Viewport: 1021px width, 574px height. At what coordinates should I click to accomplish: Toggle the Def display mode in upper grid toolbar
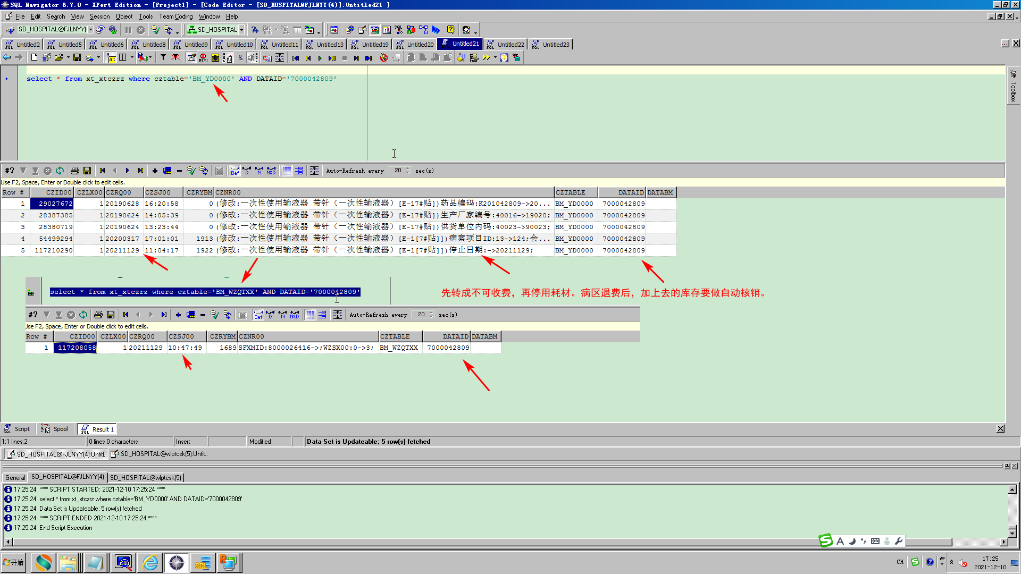(235, 171)
